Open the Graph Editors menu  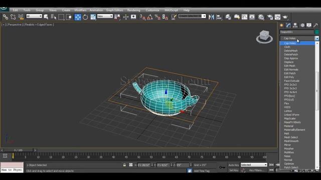click(114, 10)
